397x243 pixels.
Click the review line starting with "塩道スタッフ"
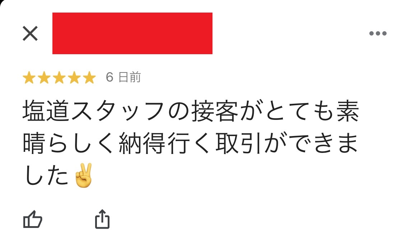[x=191, y=111]
